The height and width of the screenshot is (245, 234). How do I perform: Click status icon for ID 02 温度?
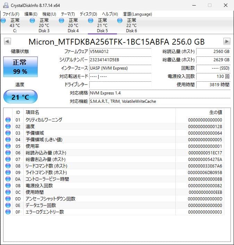[8, 126]
